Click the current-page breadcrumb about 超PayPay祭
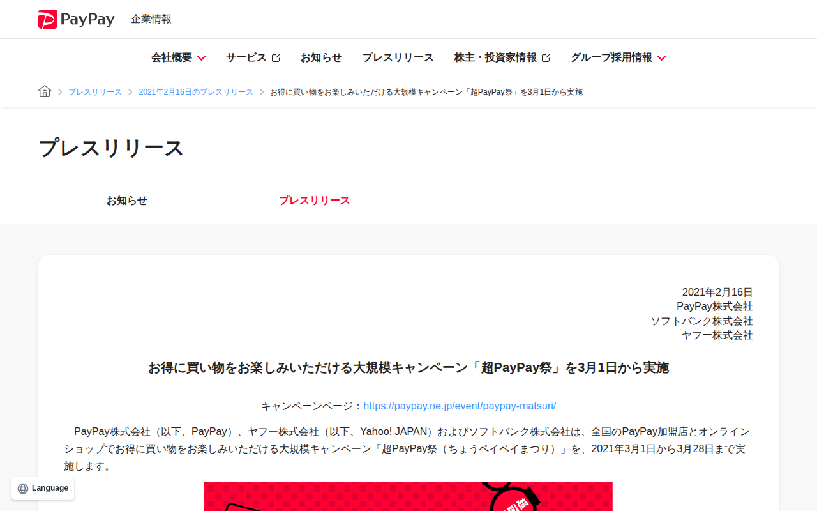 [x=426, y=92]
